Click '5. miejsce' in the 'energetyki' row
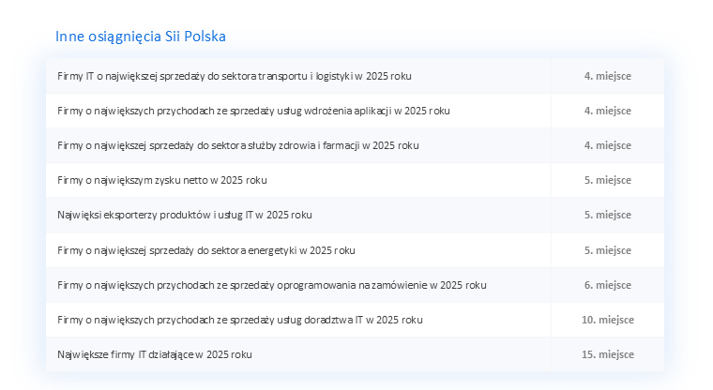The height and width of the screenshot is (390, 713). coord(608,250)
